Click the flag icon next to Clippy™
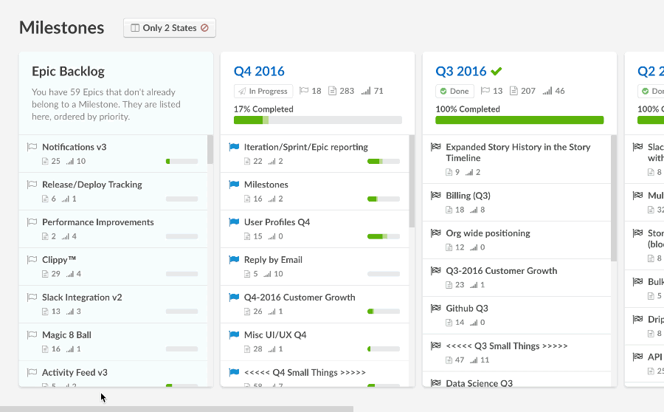 [x=32, y=260]
